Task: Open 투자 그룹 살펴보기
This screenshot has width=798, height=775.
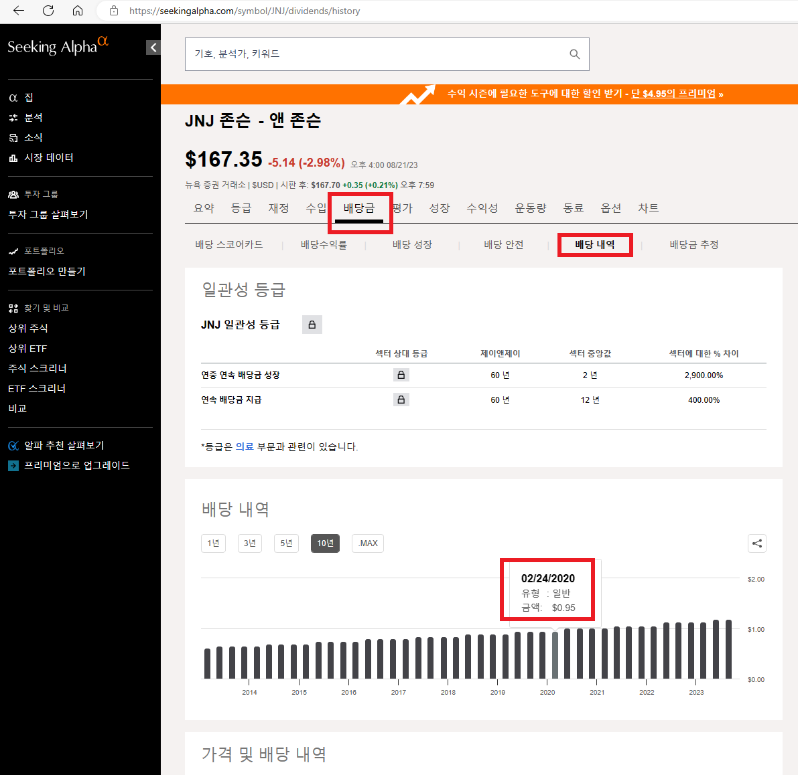Action: [x=48, y=214]
